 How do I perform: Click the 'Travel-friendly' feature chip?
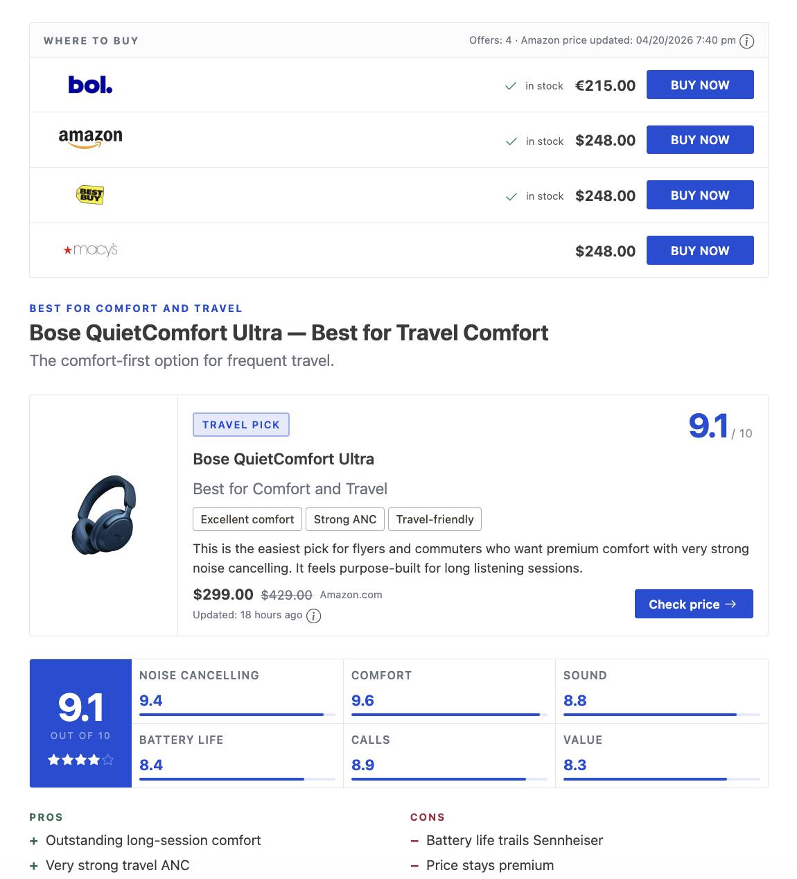click(435, 519)
